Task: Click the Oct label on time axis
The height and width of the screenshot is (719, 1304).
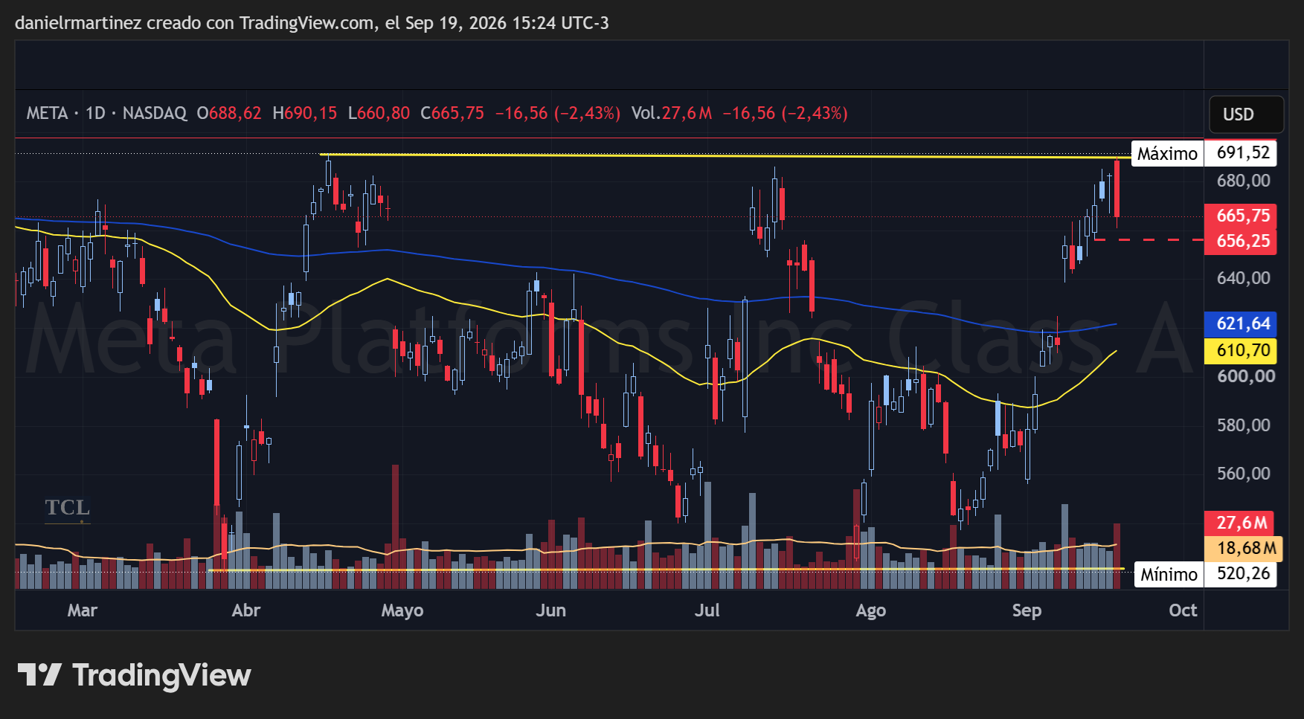Action: (x=1183, y=610)
